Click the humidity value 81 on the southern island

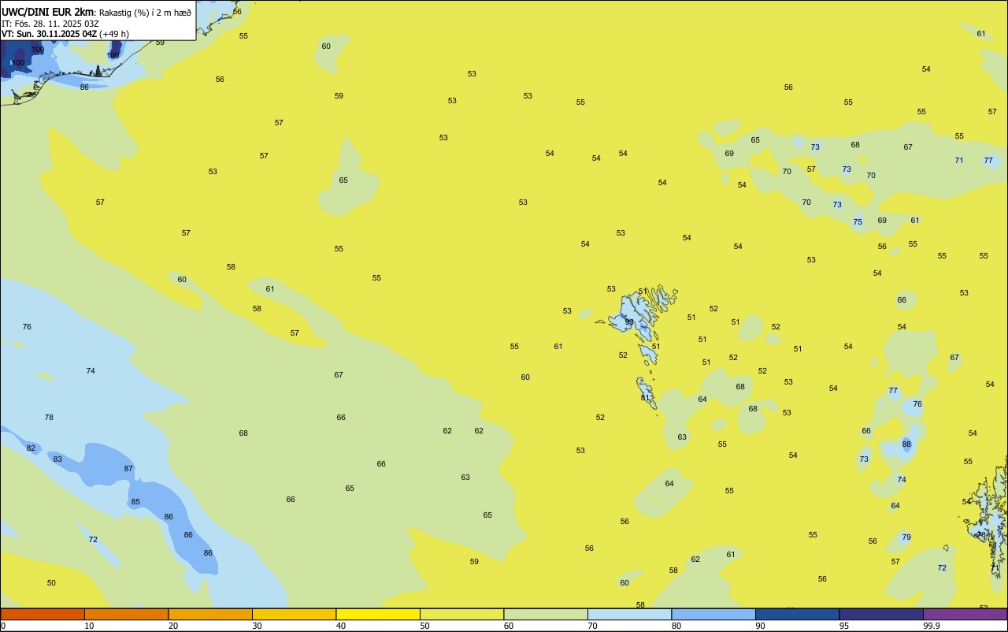pos(645,397)
